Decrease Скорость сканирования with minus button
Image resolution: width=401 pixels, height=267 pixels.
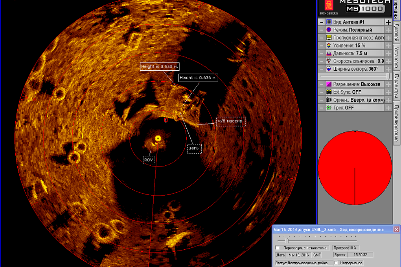322,61
